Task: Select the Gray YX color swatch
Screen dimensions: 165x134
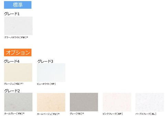Action: 84,102
